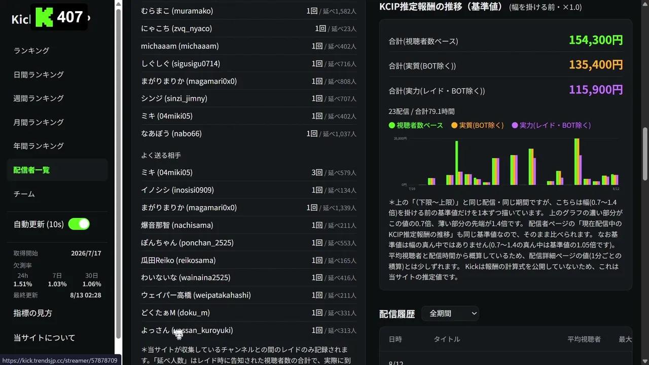
Task: Open ランキング in the sidebar
Action: tap(31, 51)
